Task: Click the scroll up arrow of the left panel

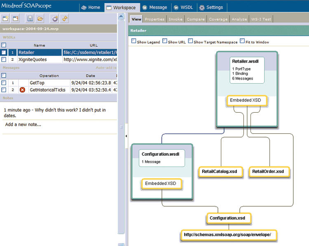Action: click(x=121, y=17)
